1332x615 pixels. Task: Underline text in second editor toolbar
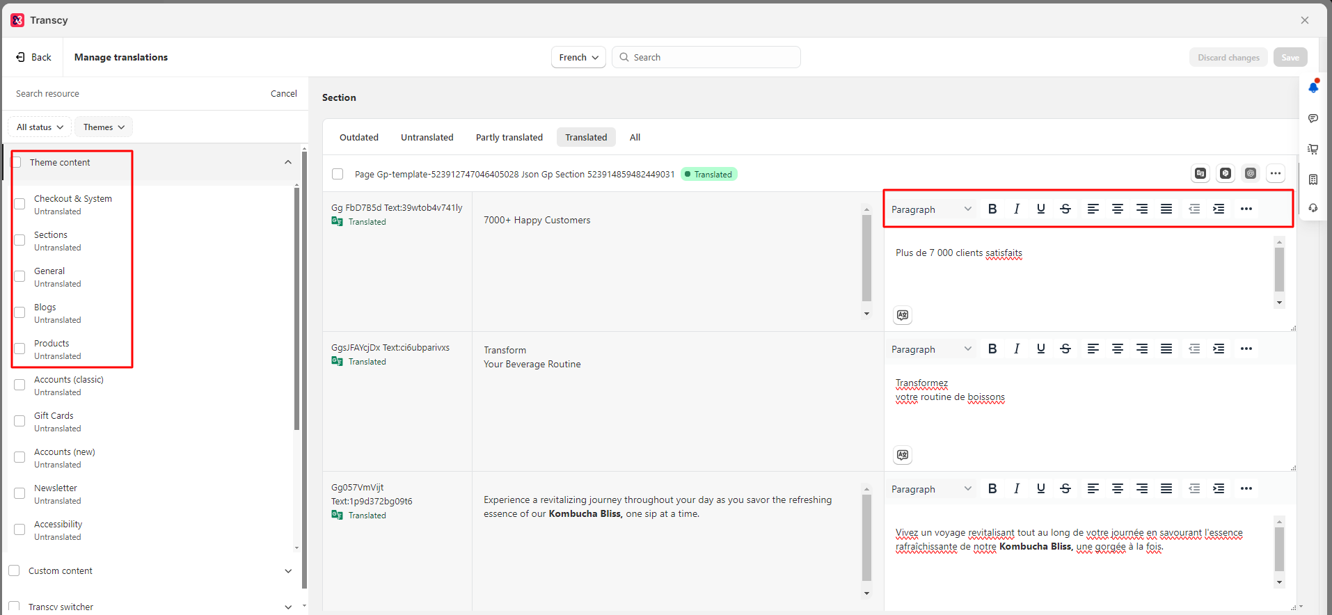(x=1041, y=349)
